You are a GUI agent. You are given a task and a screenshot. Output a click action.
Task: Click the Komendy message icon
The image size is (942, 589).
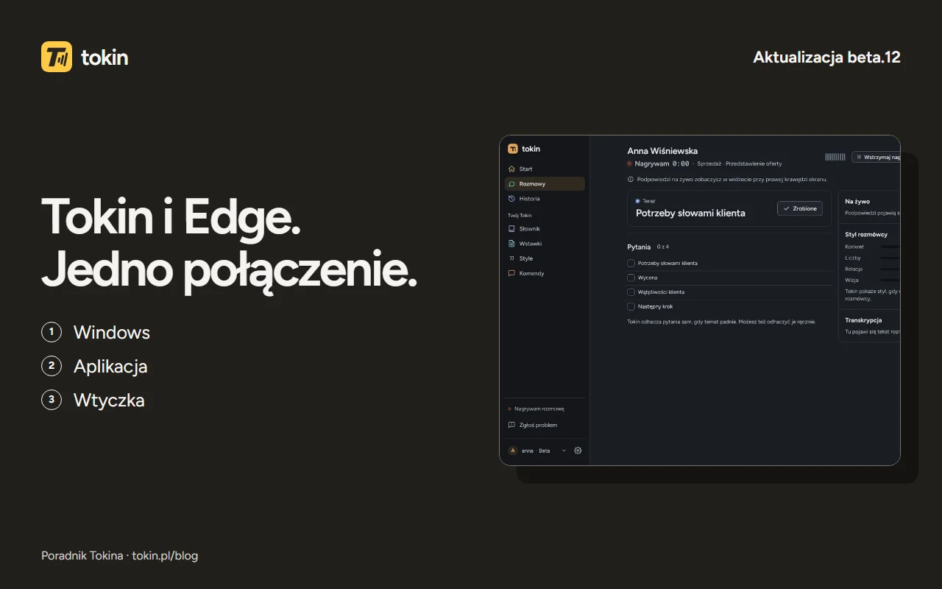[511, 273]
